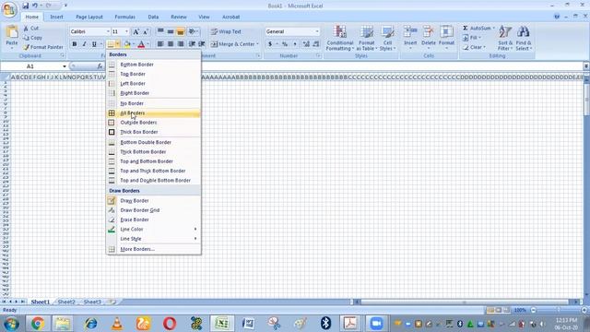Adjust the zoom slider in status bar
The height and width of the screenshot is (332, 590).
[559, 310]
